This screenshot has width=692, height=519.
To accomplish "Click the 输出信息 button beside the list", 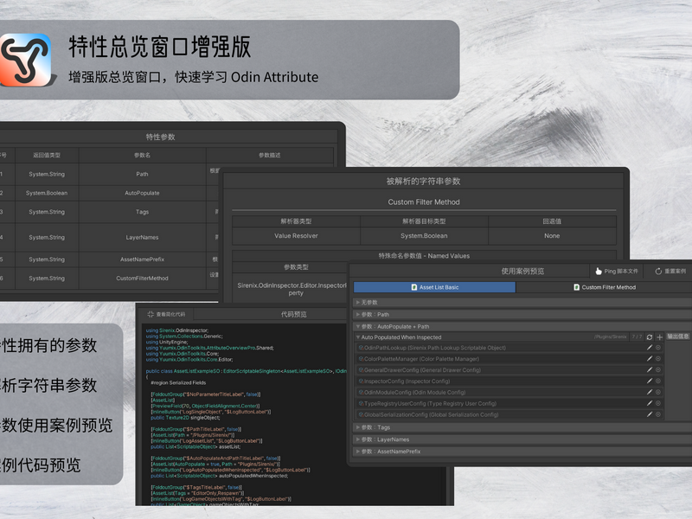I will pos(678,336).
